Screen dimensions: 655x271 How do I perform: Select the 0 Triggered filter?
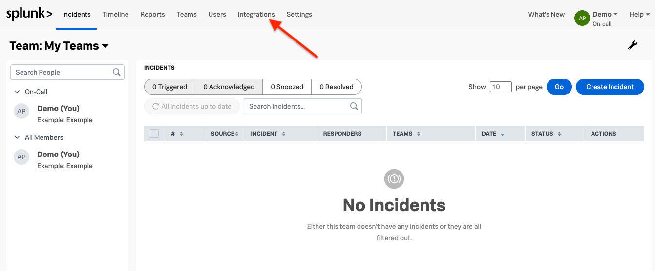(x=169, y=87)
